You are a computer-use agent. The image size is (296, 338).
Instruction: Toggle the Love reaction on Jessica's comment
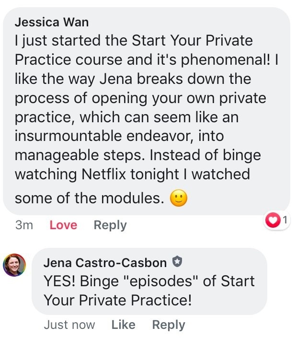[x=63, y=225]
